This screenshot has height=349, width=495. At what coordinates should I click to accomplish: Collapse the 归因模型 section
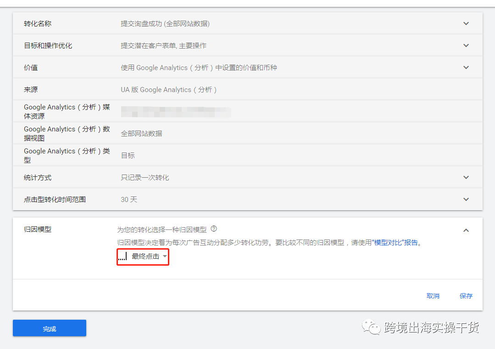466,229
